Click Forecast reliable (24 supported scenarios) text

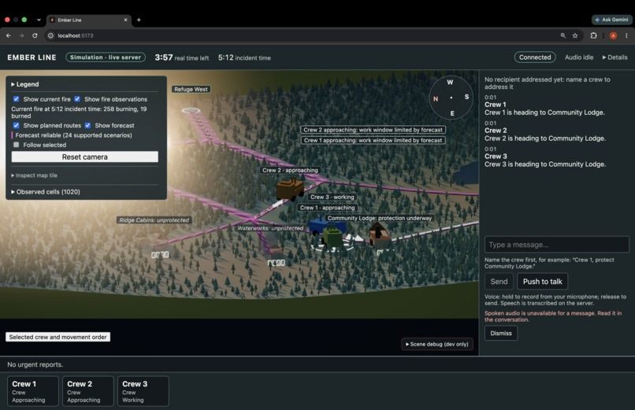click(73, 135)
